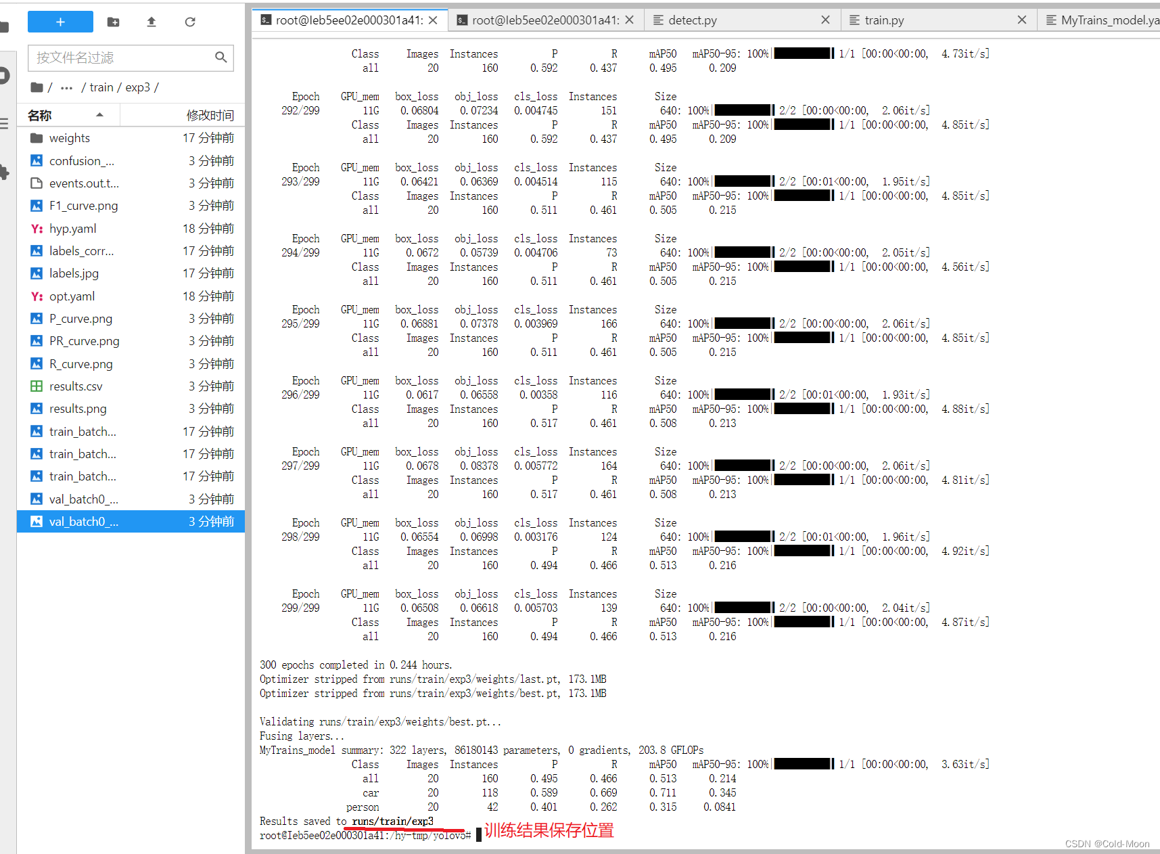Click the terminal icon on first tab
This screenshot has width=1160, height=854.
click(266, 20)
